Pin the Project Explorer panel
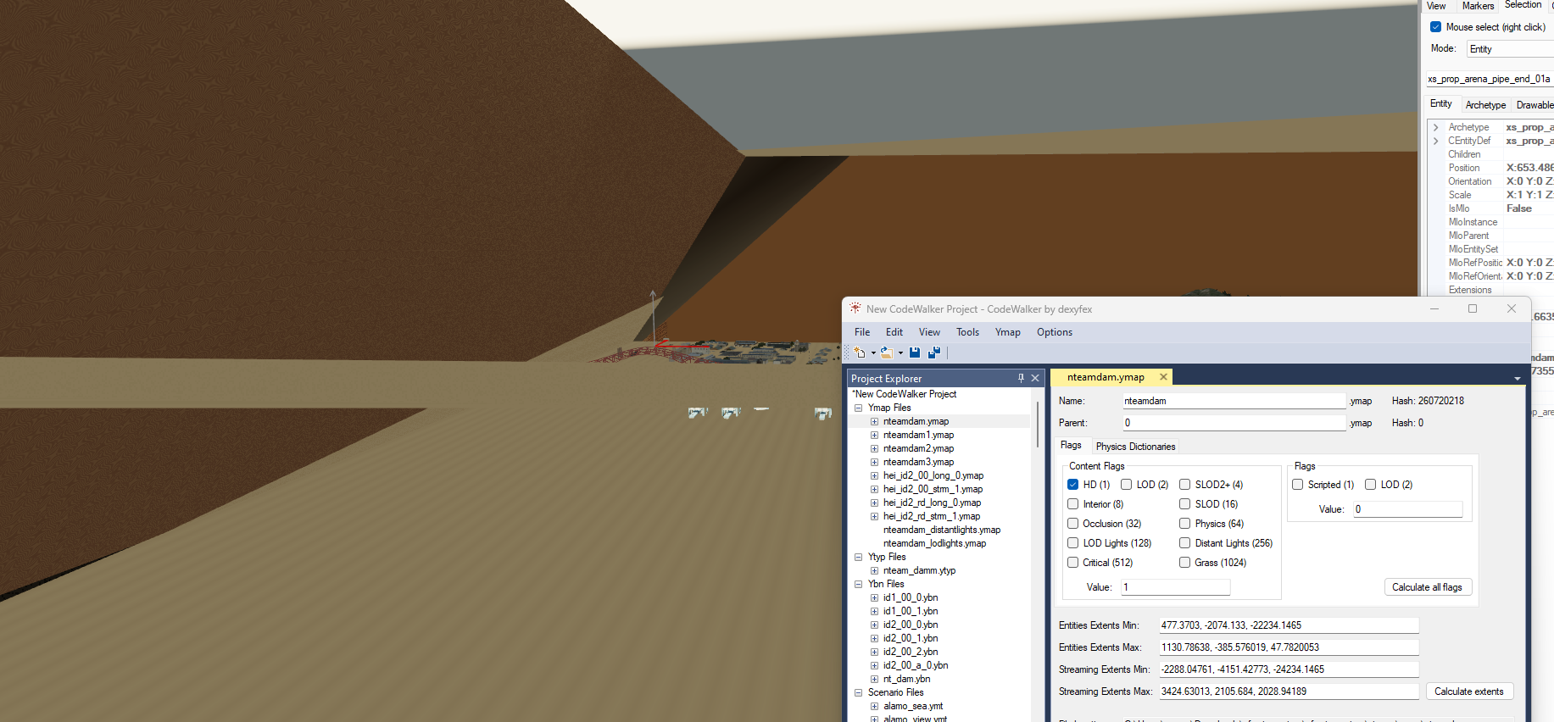Image resolution: width=1554 pixels, height=722 pixels. pos(1021,378)
